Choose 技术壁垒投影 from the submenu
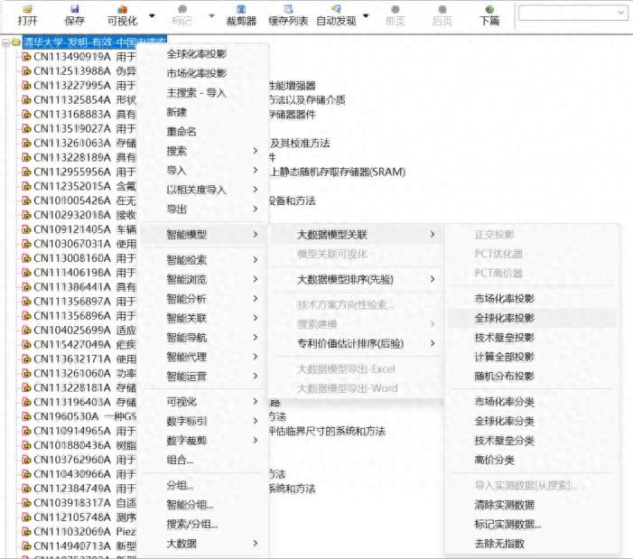Image resolution: width=633 pixels, height=559 pixels. click(504, 337)
